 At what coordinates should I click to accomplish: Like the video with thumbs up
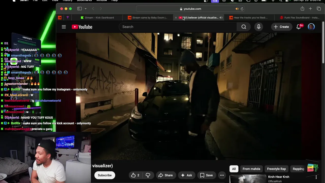coord(135,175)
